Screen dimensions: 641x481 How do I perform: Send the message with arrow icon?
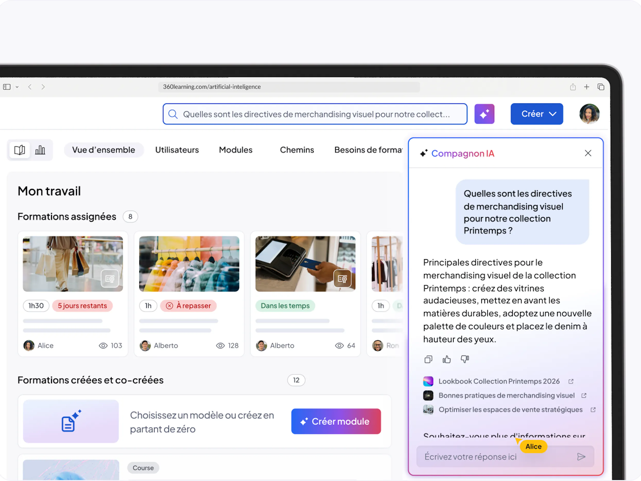pyautogui.click(x=581, y=457)
